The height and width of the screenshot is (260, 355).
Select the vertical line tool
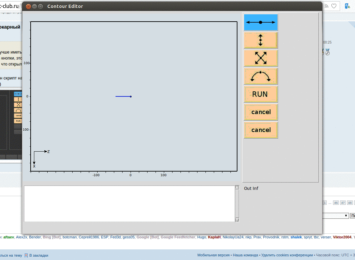[261, 40]
